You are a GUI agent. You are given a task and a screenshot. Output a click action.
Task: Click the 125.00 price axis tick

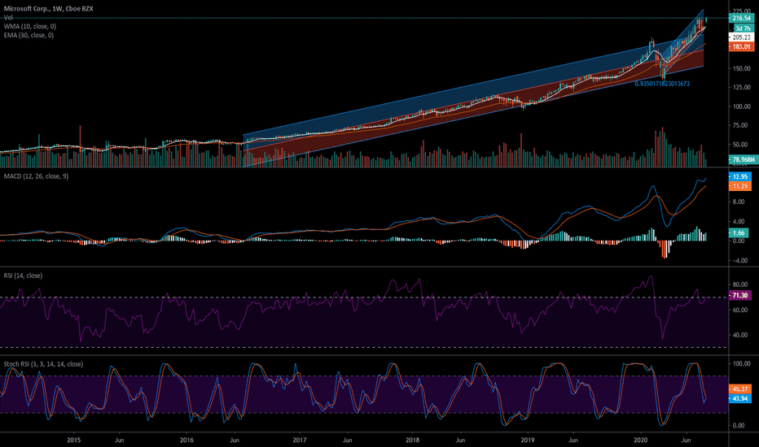pyautogui.click(x=742, y=88)
